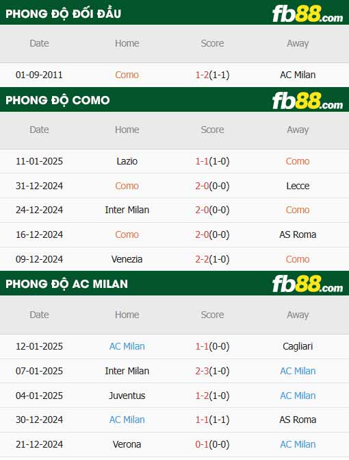The width and height of the screenshot is (349, 460).
Task: Click the 2-2(1-0) score against Venezia
Action: 212,259
